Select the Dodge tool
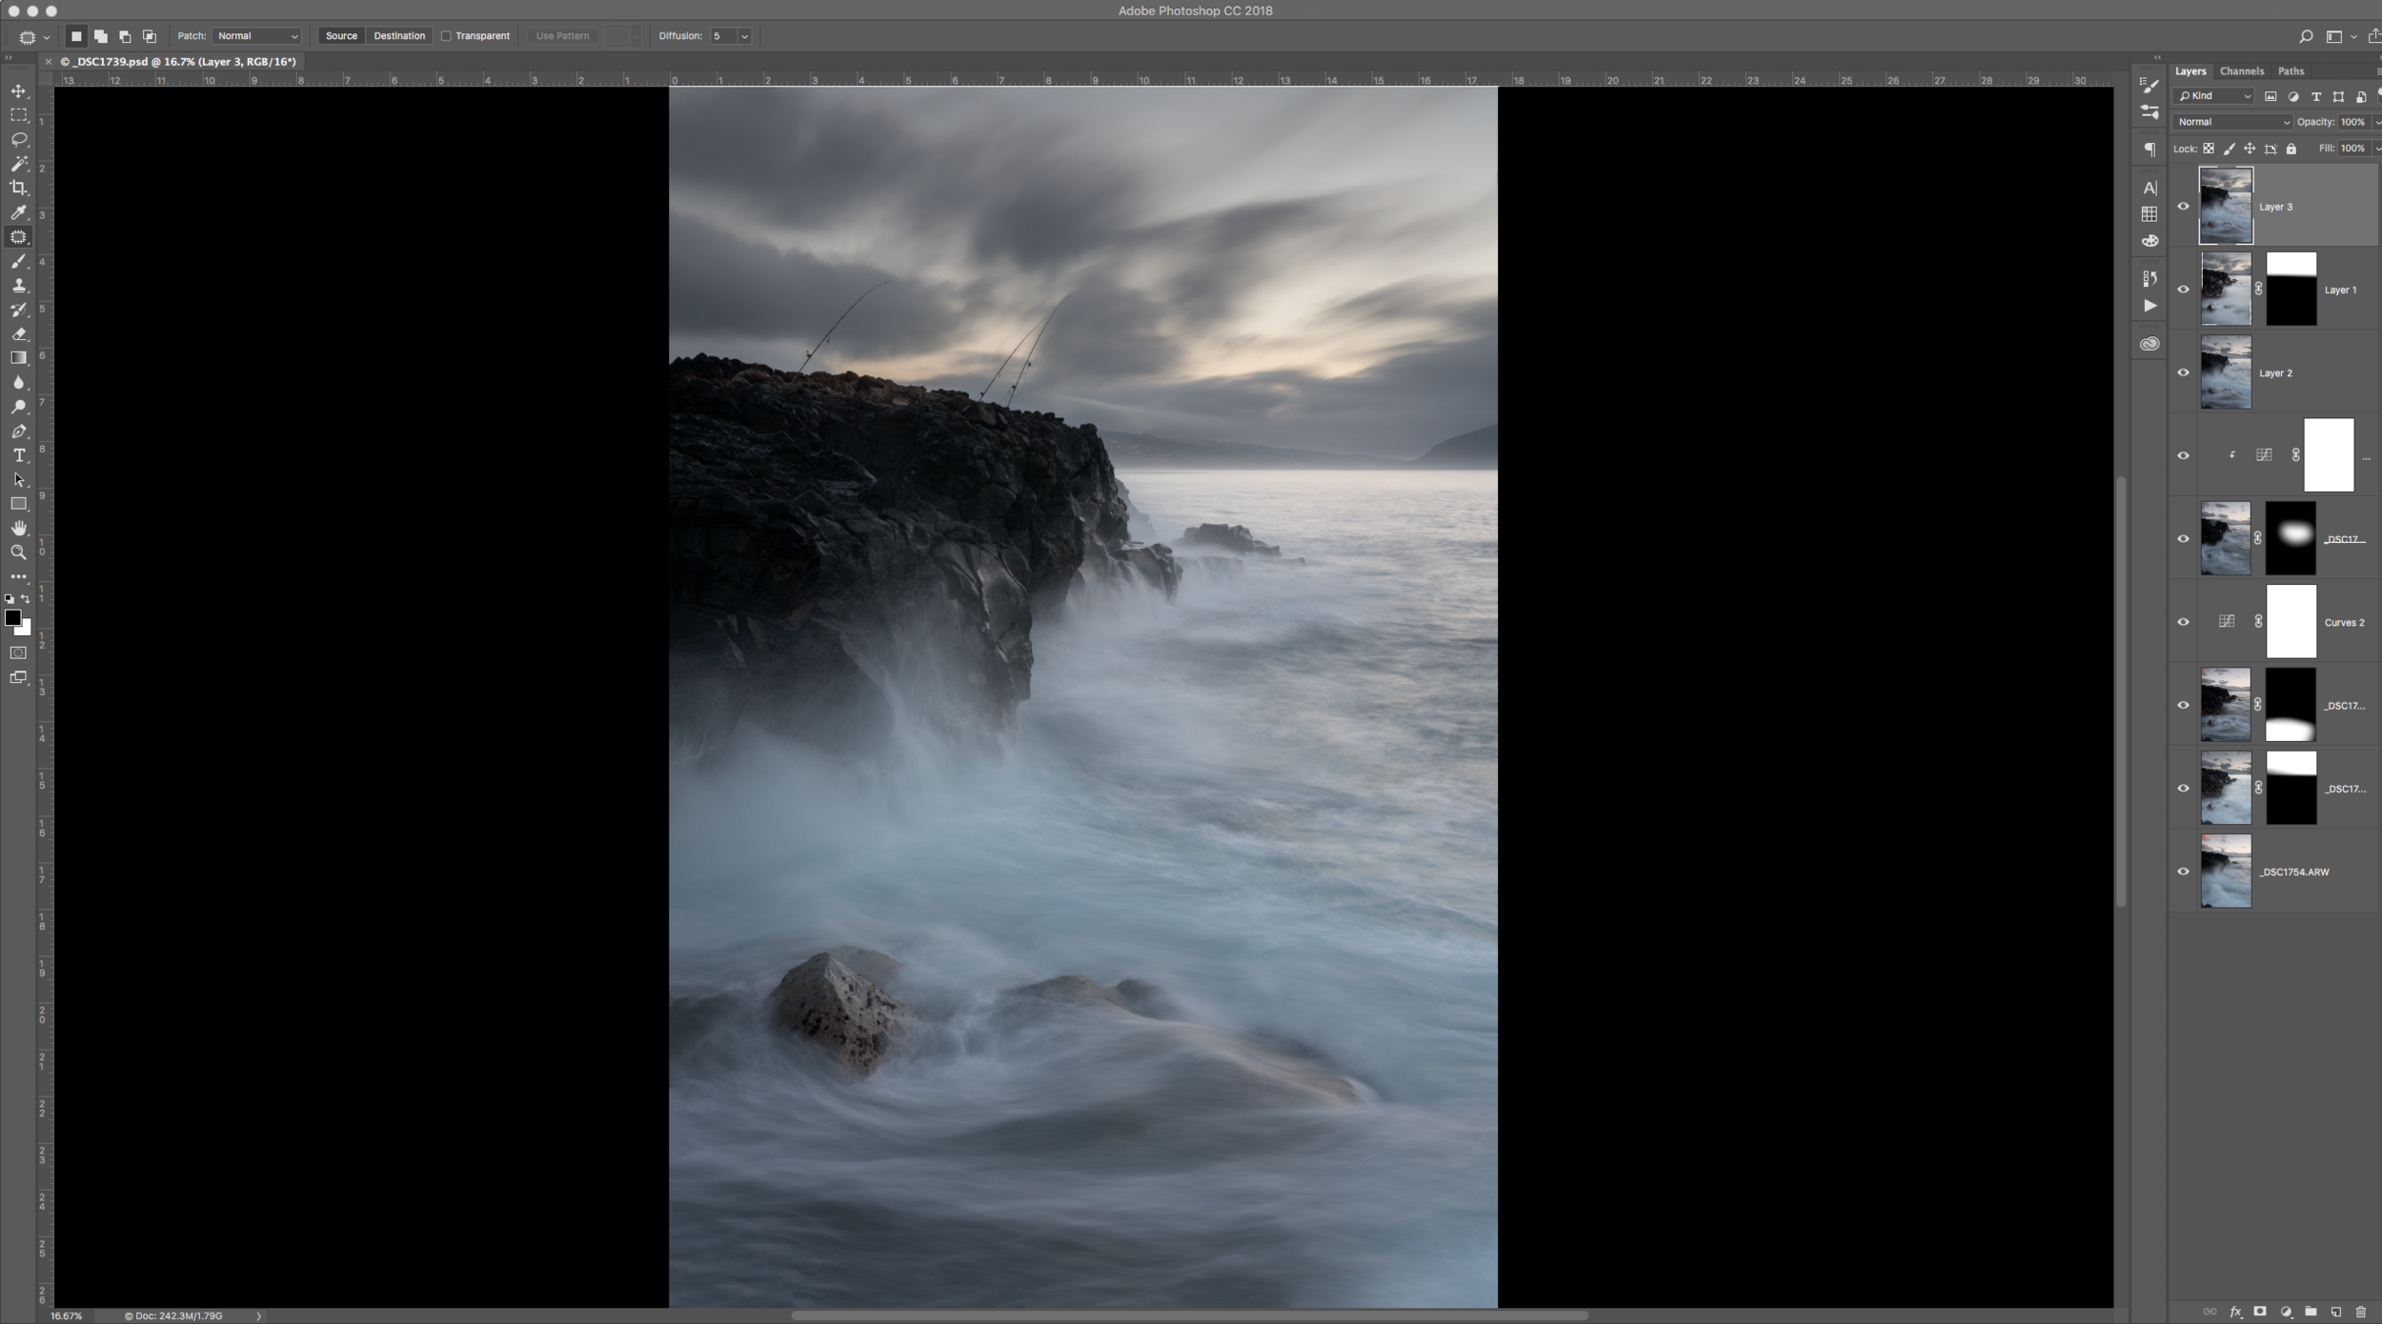The image size is (2382, 1324). (18, 407)
